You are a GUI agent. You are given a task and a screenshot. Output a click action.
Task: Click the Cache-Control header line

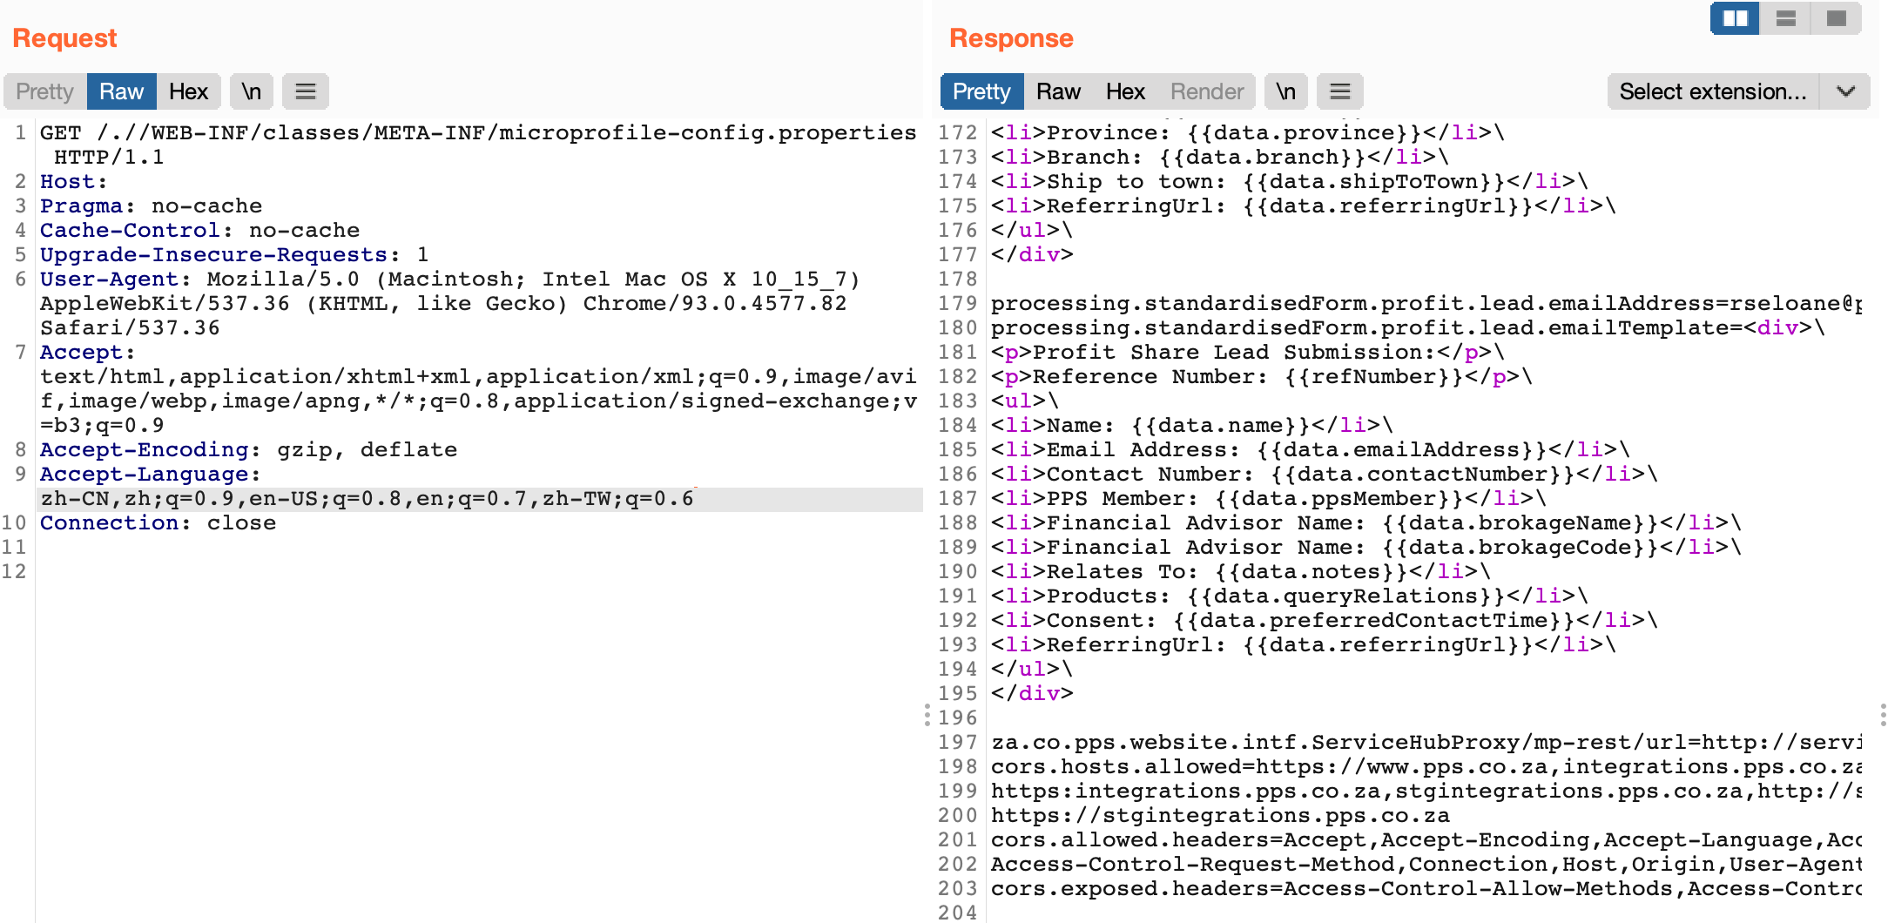(199, 230)
